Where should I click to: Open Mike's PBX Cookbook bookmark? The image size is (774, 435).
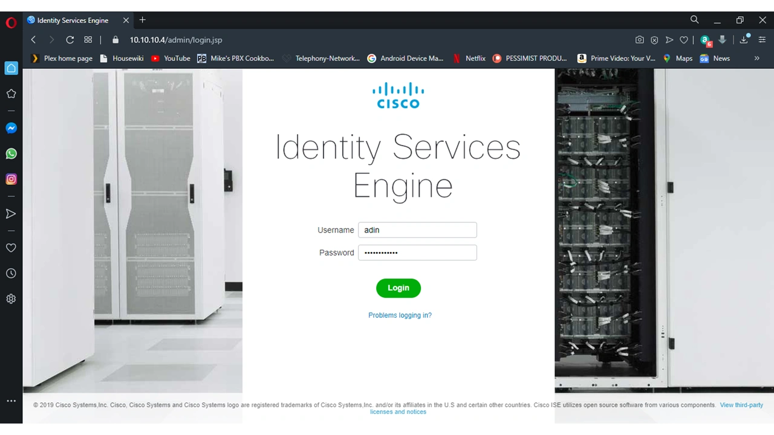(x=235, y=59)
